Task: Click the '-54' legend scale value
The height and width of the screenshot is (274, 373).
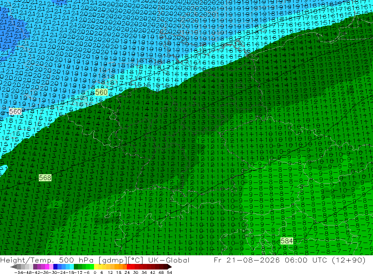Action: click(18, 273)
